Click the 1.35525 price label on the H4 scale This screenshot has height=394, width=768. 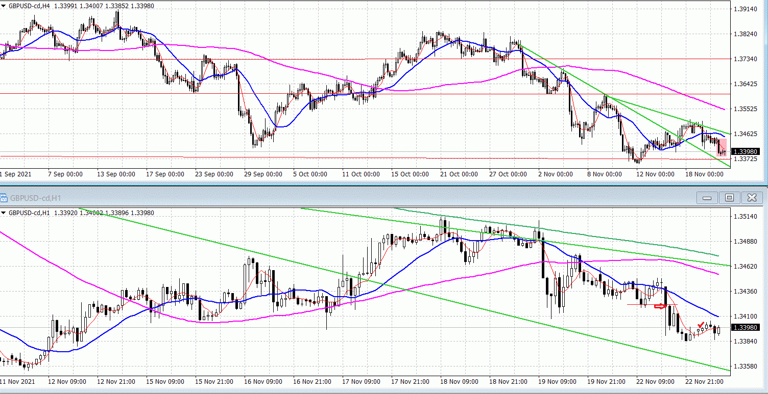coord(746,109)
